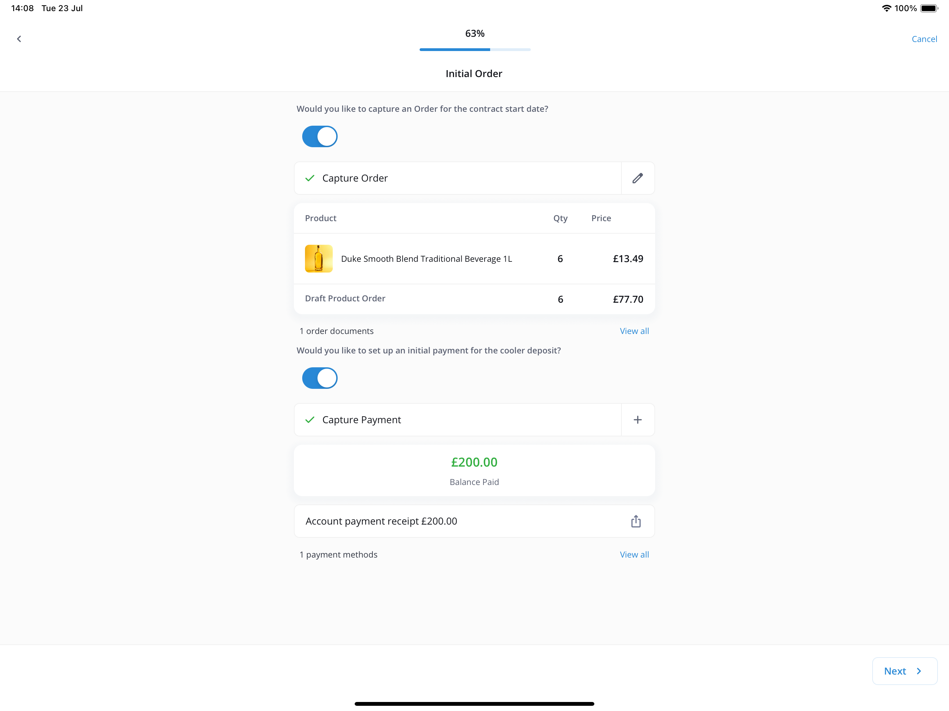This screenshot has width=949, height=711.
Task: Toggle the capture Order for contract start switch
Action: point(320,136)
